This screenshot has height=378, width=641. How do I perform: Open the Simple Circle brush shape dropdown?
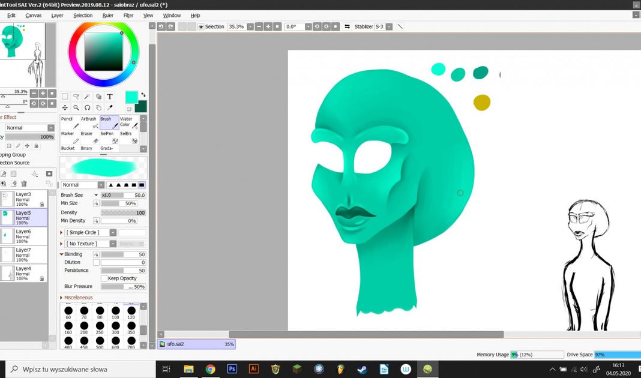pyautogui.click(x=112, y=233)
